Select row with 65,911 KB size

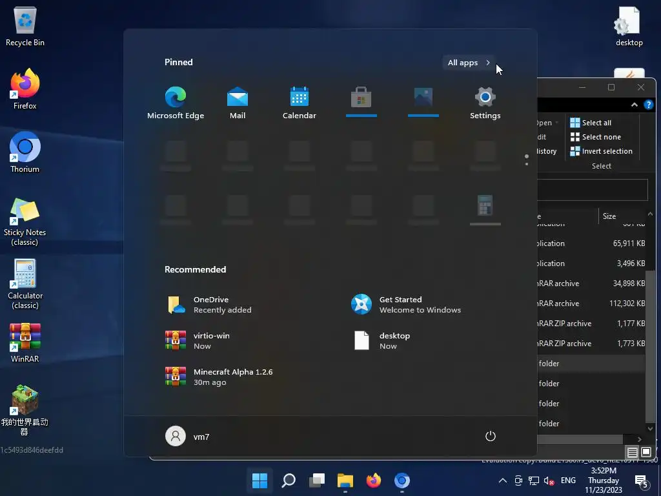point(591,243)
